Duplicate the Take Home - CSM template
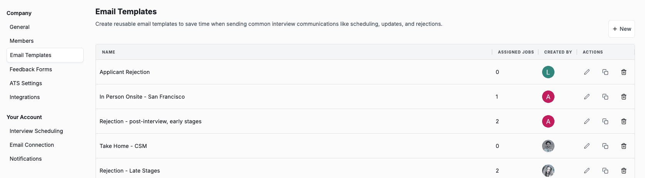This screenshot has width=645, height=178. 605,146
